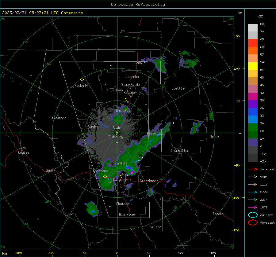Click the Innisfail city label

(x=124, y=111)
